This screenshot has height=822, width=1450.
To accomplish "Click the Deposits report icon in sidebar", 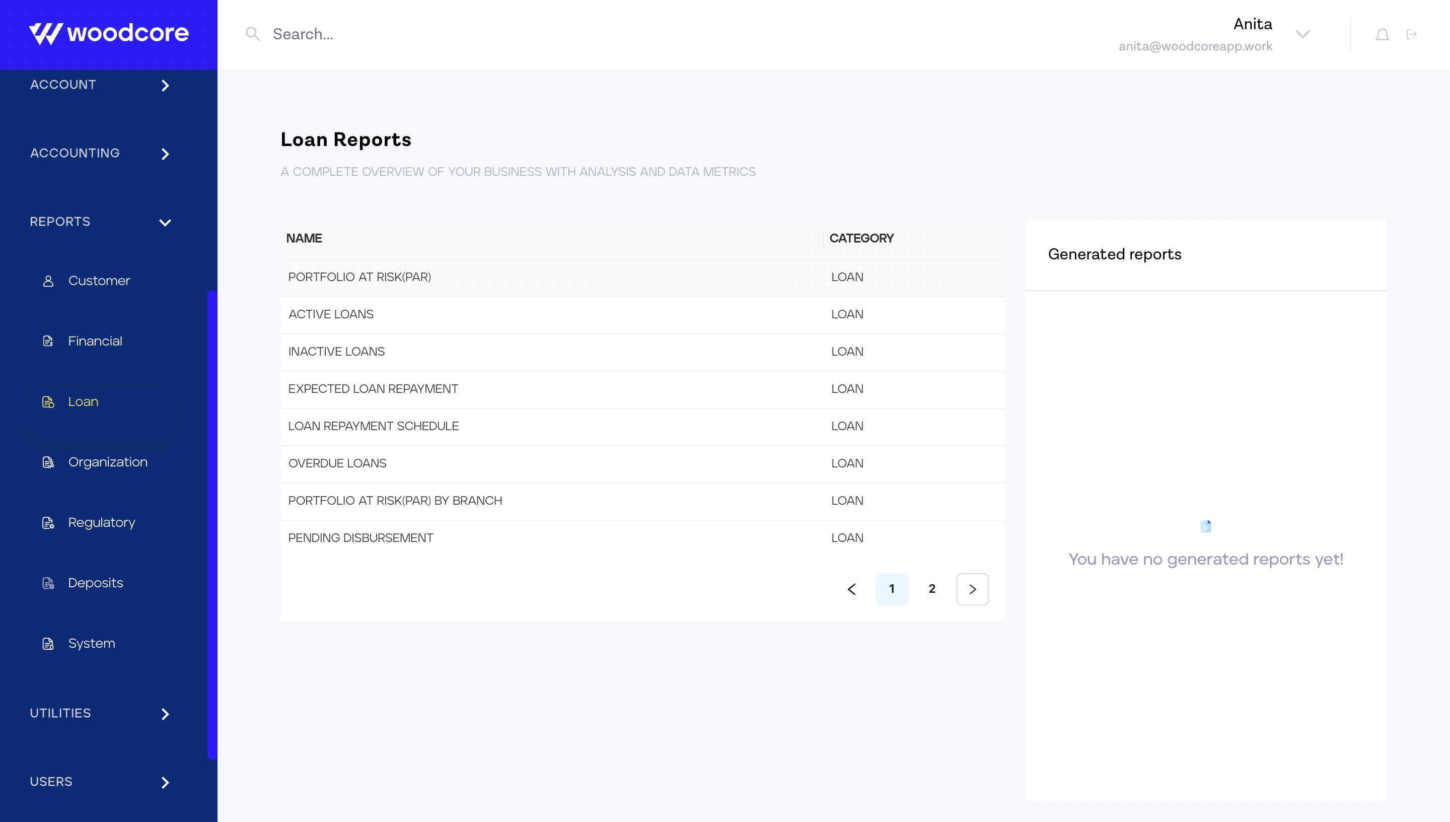I will click(48, 583).
